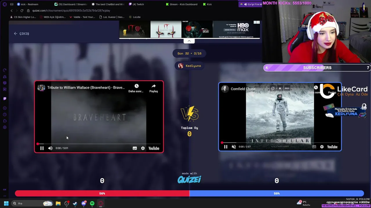Open YouTube logo link on Braveheart player
Image resolution: width=371 pixels, height=208 pixels.
point(154,148)
